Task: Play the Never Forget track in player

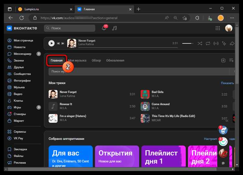Action: pyautogui.click(x=51, y=43)
